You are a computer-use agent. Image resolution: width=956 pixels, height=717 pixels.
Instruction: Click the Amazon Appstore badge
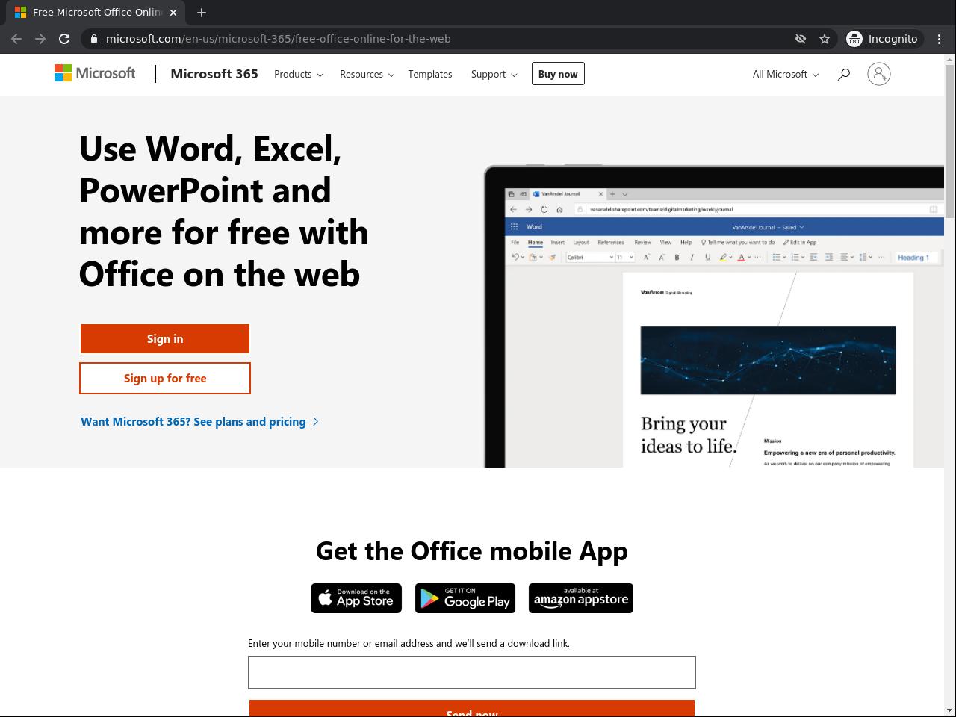581,598
